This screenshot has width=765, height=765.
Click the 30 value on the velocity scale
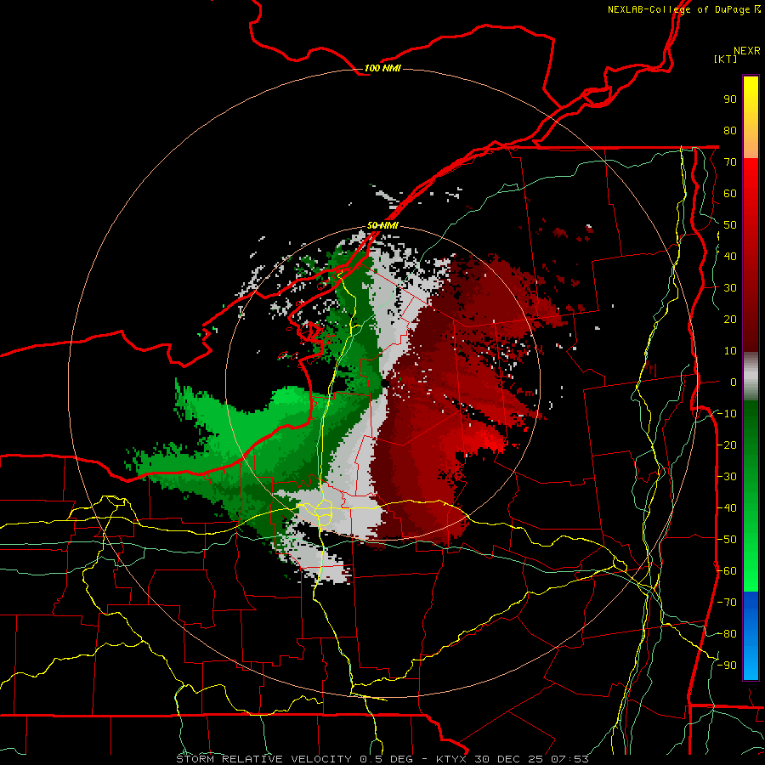coord(730,288)
